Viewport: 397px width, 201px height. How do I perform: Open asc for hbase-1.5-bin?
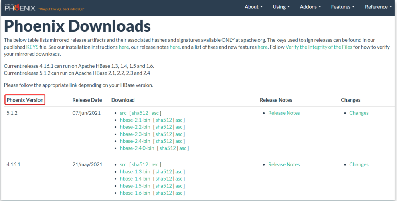pyautogui.click(x=179, y=186)
